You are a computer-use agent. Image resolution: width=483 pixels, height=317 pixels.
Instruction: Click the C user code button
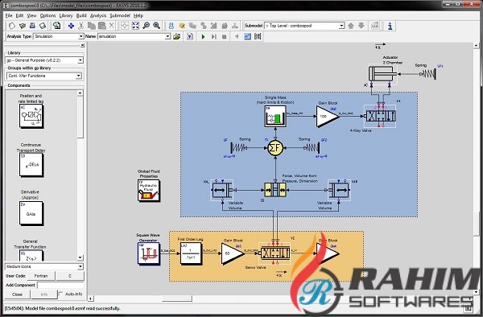point(70,276)
